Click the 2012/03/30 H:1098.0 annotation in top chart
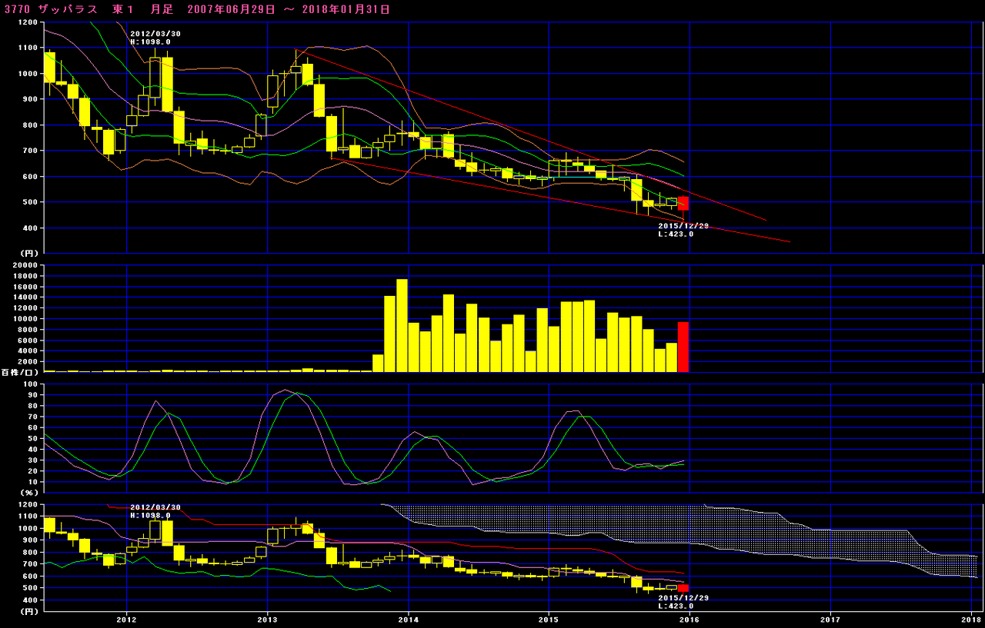This screenshot has height=628, width=985. (x=155, y=38)
